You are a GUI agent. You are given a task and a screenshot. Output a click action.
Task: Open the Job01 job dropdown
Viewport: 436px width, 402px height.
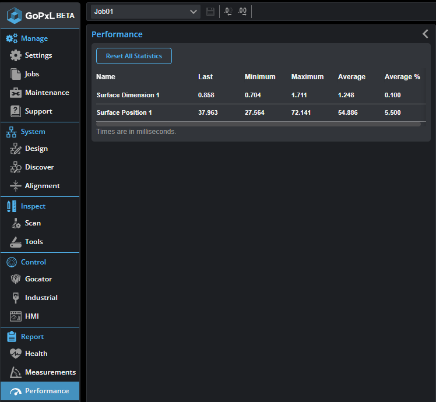click(146, 12)
